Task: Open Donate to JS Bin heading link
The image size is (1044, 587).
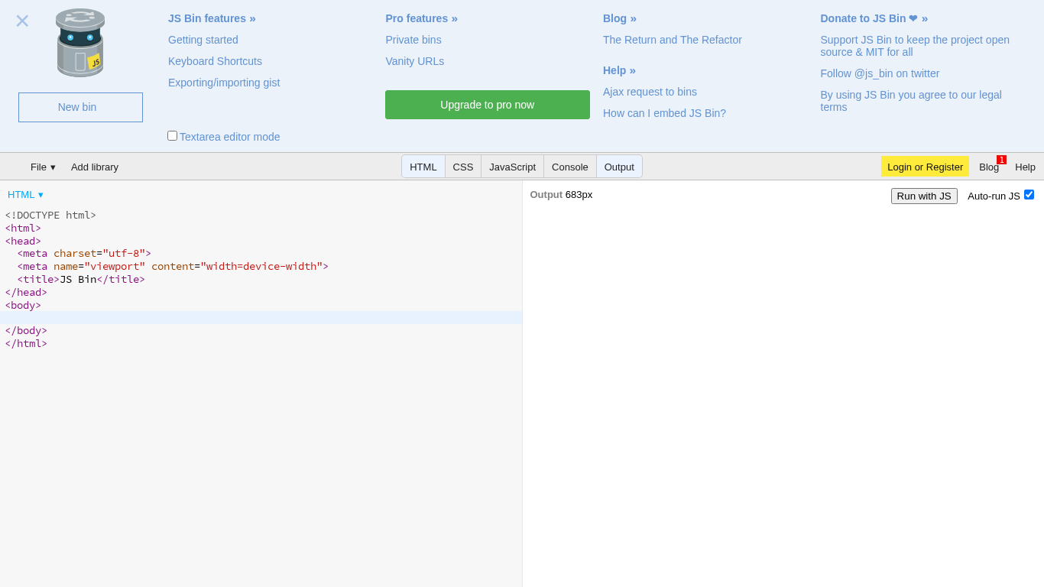Action: 874,18
